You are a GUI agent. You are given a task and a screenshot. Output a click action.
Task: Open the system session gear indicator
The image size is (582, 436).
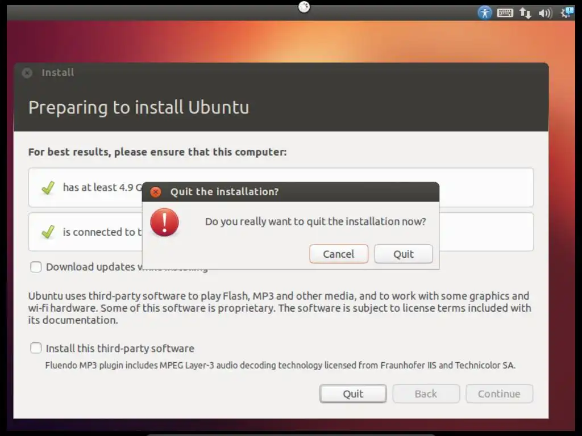567,13
